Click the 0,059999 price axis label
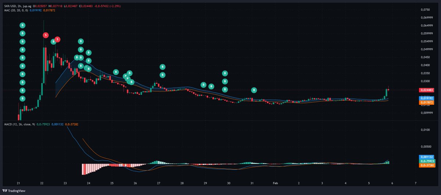Screen dimensions: 441x195 point(427,34)
